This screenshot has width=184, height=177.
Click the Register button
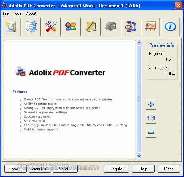click(x=116, y=169)
